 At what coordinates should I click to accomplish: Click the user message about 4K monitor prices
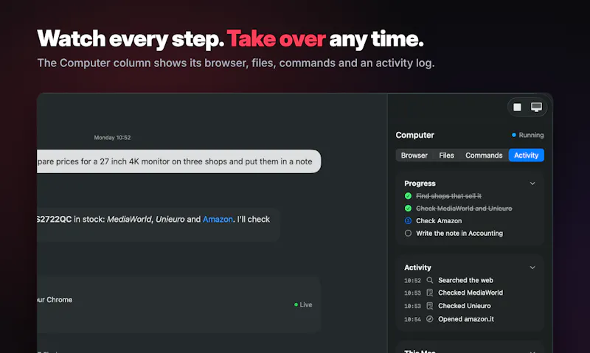pos(179,161)
